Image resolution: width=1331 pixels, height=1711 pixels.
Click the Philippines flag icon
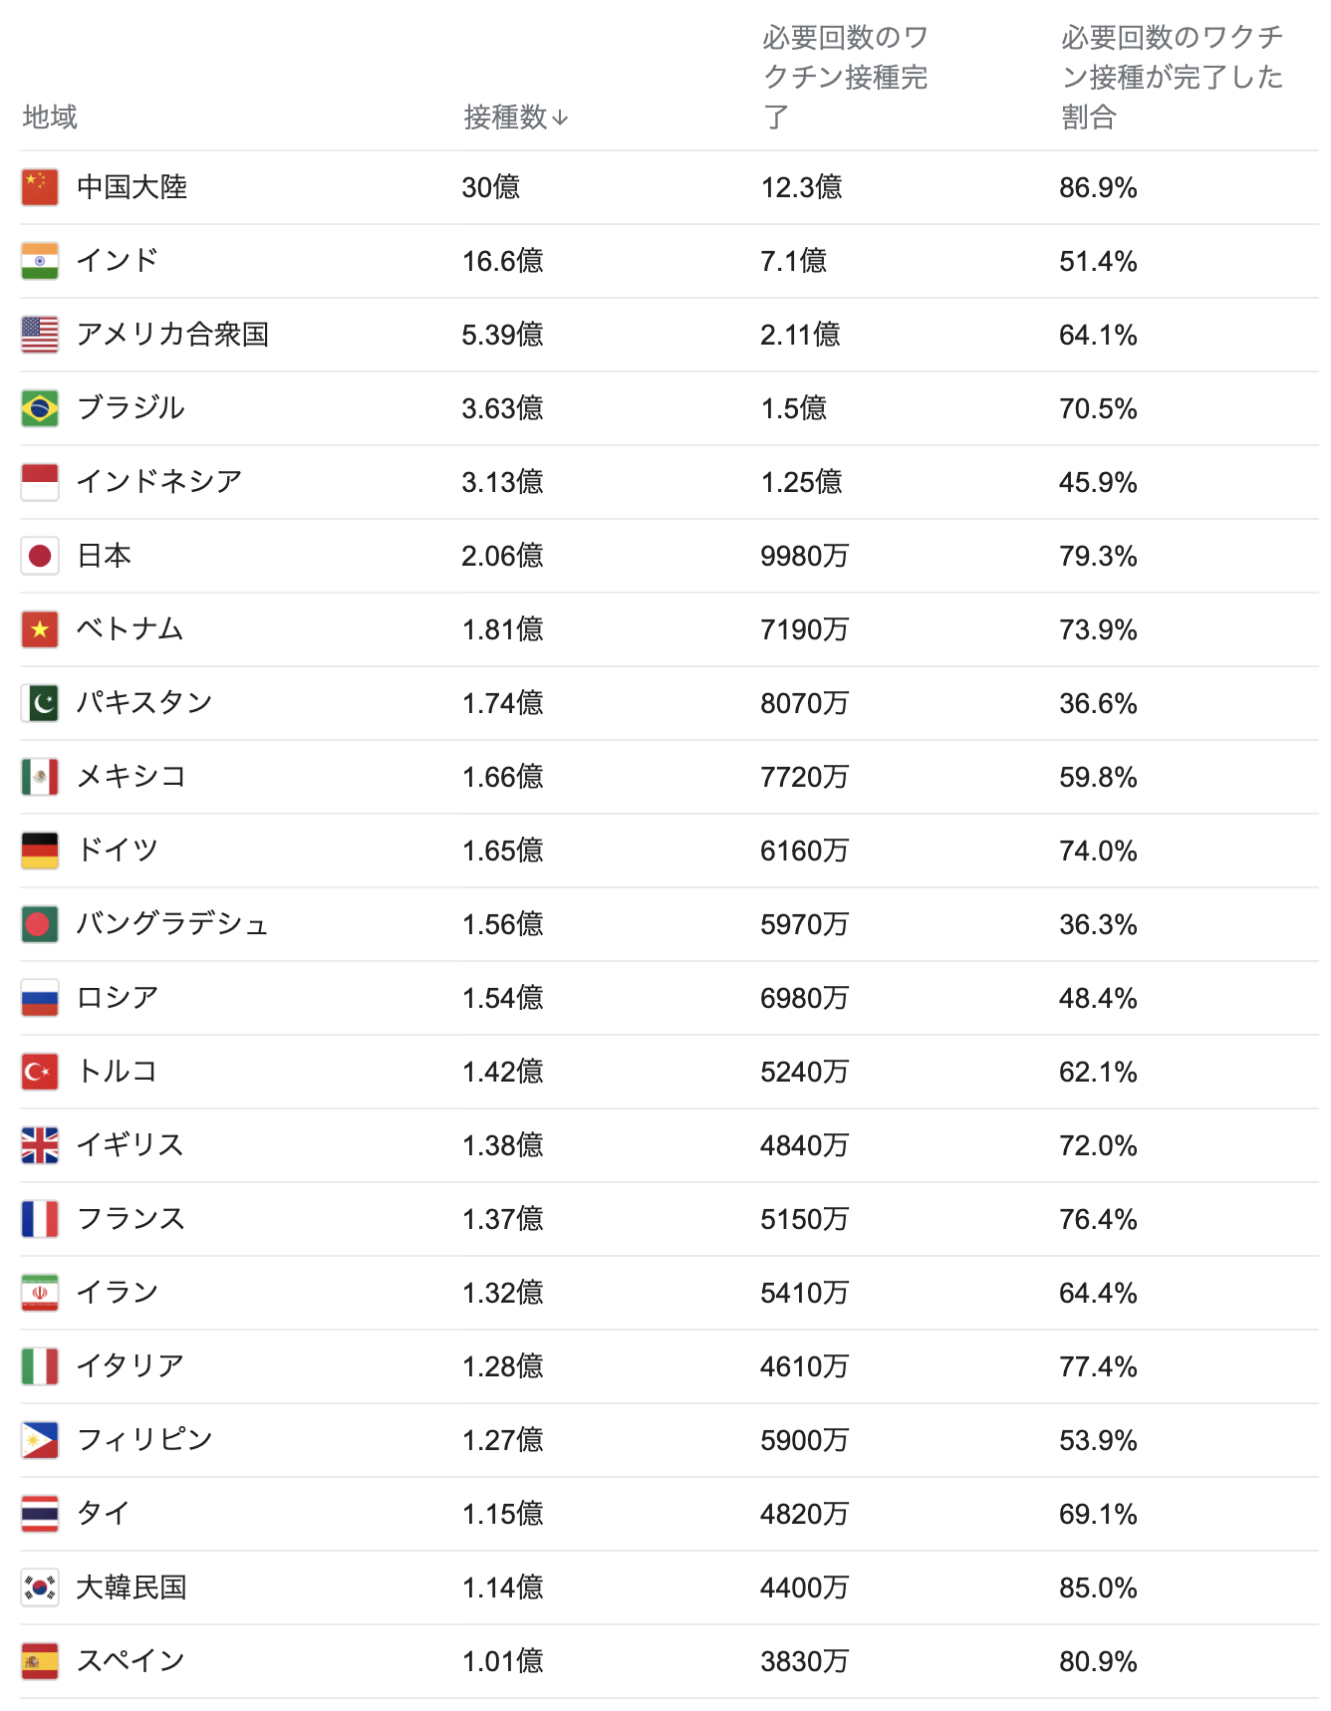point(40,1440)
